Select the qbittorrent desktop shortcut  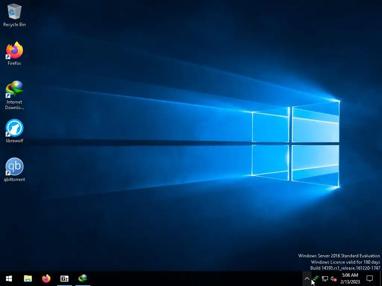pos(15,170)
